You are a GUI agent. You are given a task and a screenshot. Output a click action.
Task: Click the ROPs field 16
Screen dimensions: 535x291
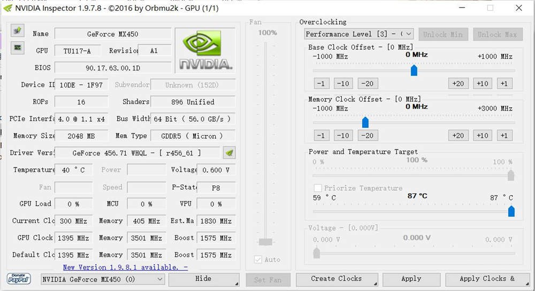coord(81,102)
